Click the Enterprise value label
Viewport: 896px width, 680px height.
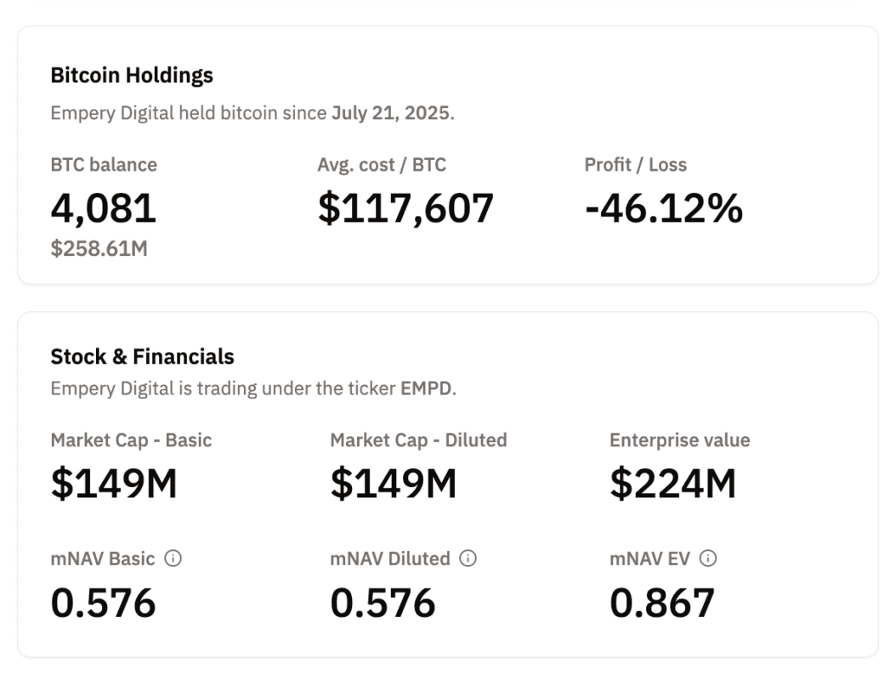[x=679, y=440]
